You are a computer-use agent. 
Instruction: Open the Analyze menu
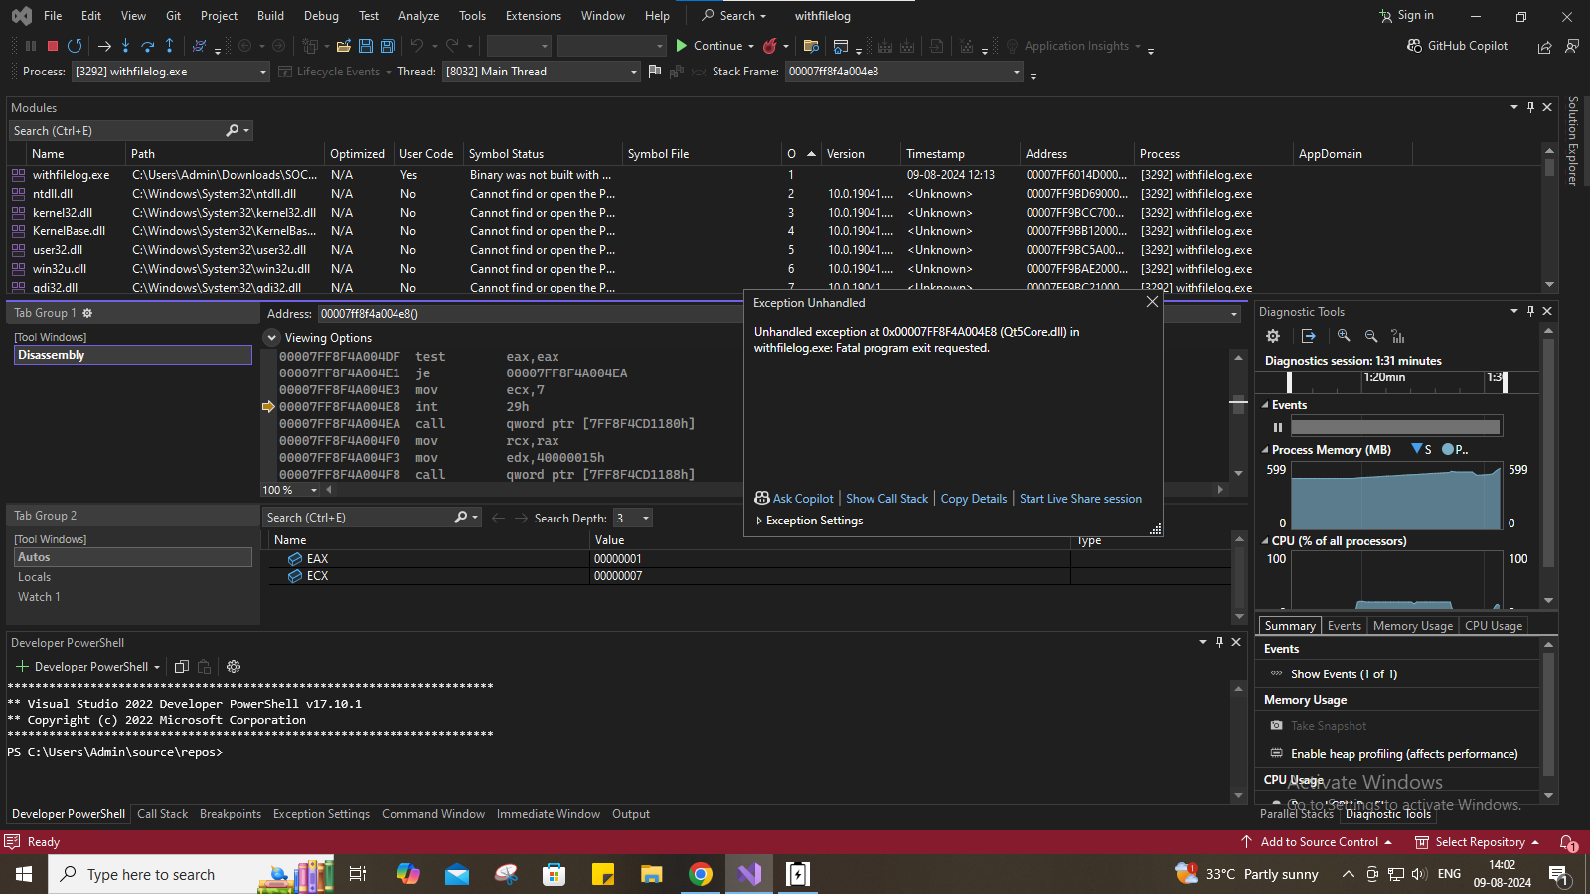(x=418, y=16)
